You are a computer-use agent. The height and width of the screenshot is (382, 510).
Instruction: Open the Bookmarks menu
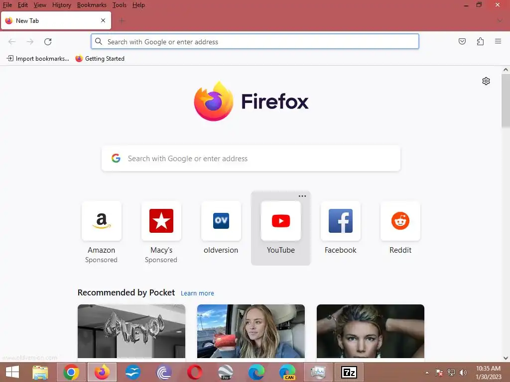click(x=92, y=5)
